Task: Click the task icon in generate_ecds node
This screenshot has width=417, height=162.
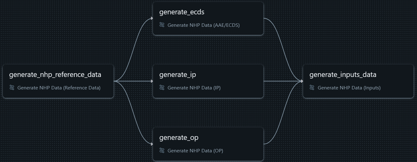Action: tap(162, 25)
